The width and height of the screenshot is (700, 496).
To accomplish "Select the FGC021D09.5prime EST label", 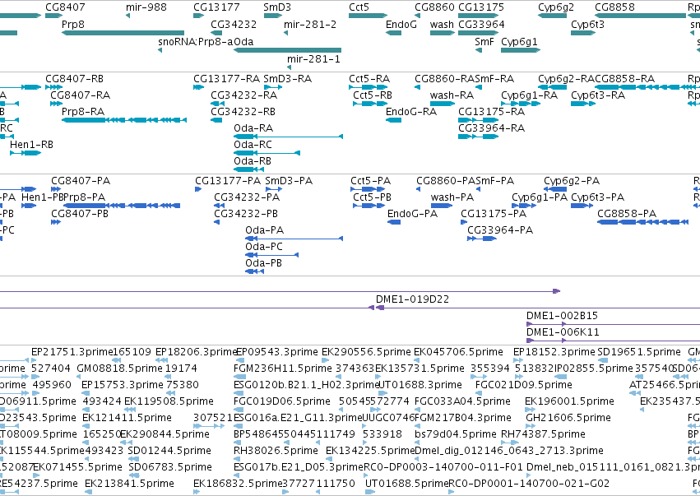I will 524,384.
